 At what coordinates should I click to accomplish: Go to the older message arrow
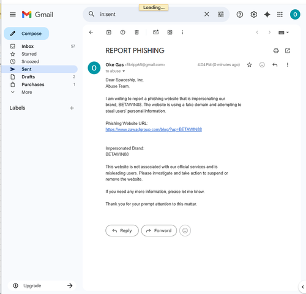[269, 32]
